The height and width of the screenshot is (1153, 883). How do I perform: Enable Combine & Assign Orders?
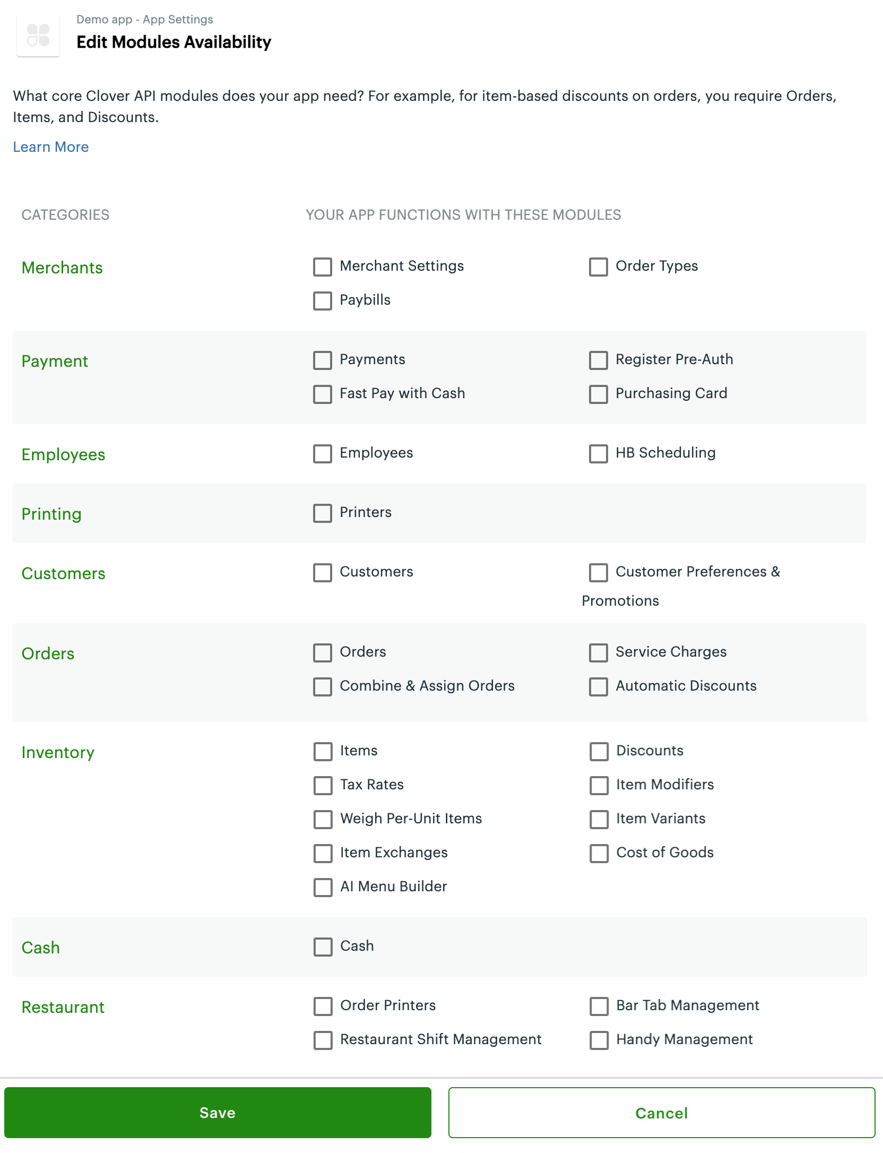coord(323,687)
